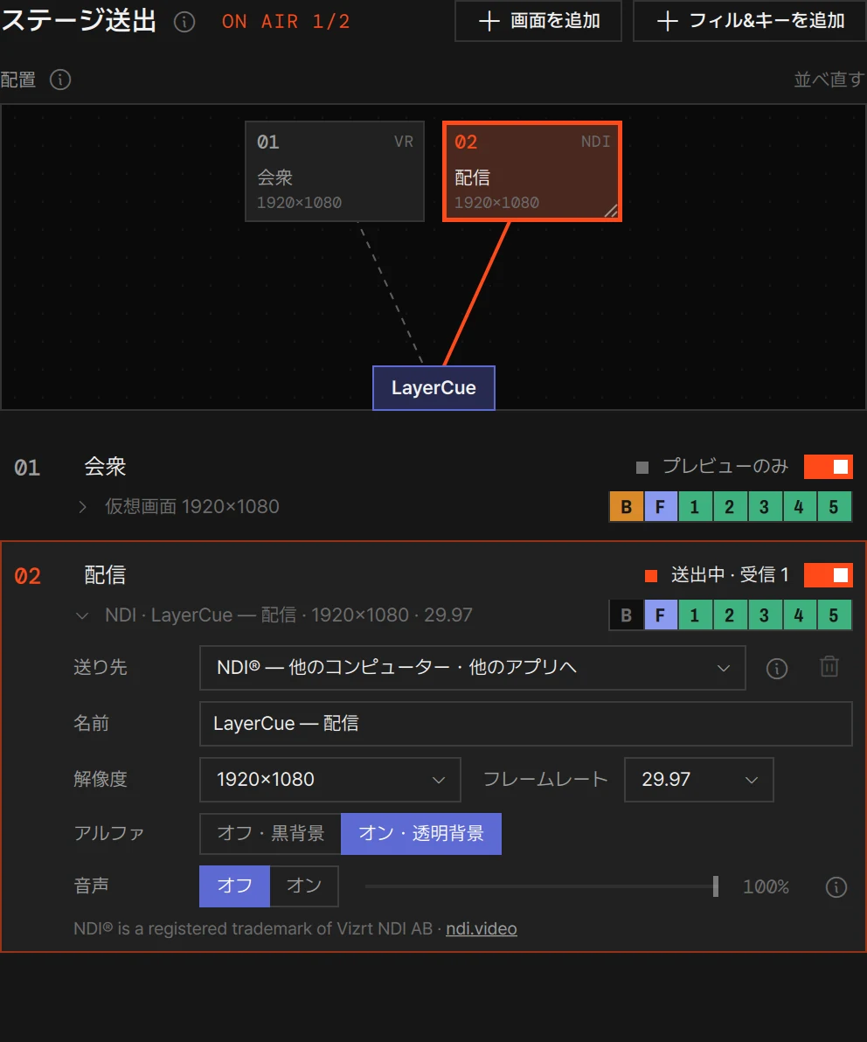Toggle orange B layer in 01 会衆 row
Screen dimensions: 867x1042
(x=626, y=507)
